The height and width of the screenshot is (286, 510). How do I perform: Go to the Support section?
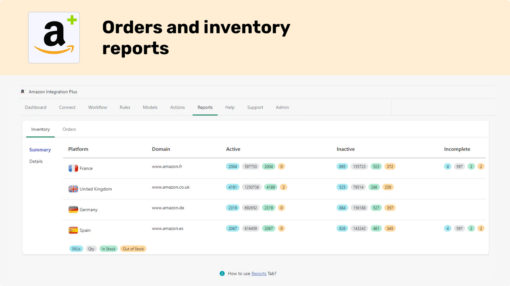click(x=255, y=107)
